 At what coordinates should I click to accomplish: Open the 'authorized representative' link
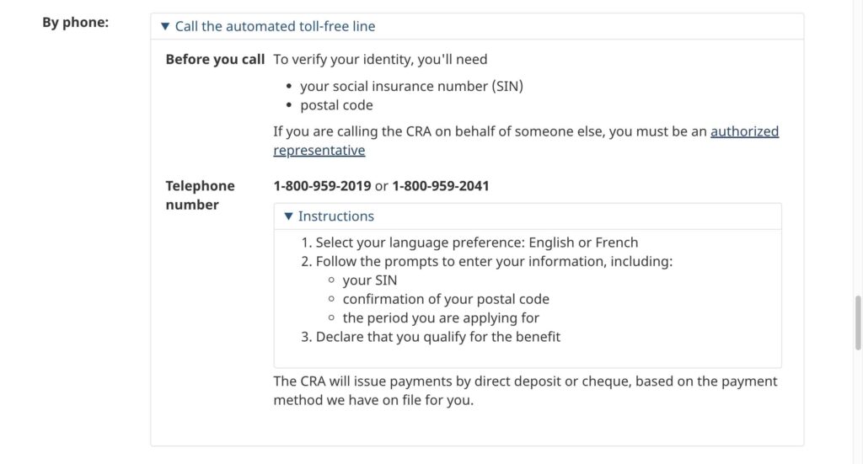click(744, 131)
